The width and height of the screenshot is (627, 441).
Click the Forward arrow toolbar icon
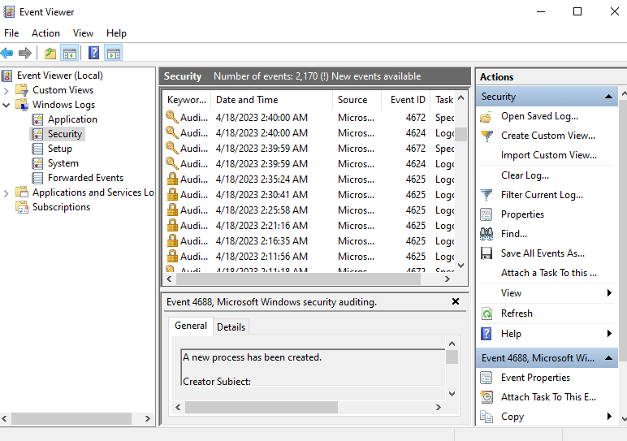[25, 53]
